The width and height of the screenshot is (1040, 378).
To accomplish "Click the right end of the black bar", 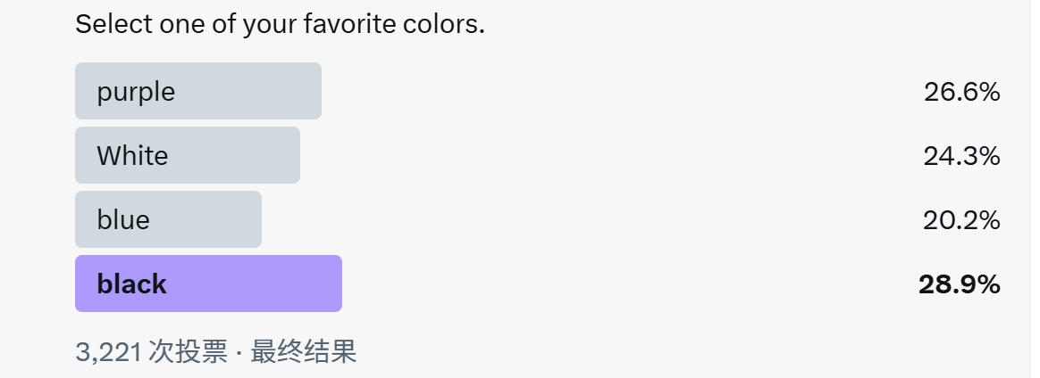I will [333, 283].
